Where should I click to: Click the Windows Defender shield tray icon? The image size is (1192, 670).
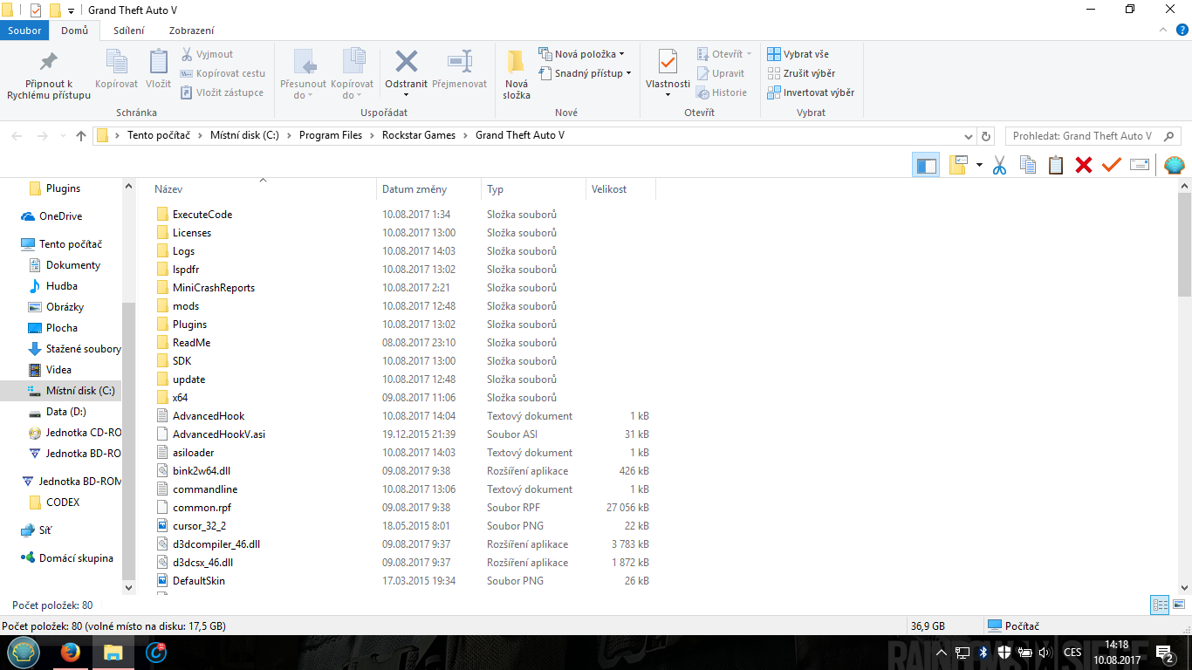tap(1004, 652)
